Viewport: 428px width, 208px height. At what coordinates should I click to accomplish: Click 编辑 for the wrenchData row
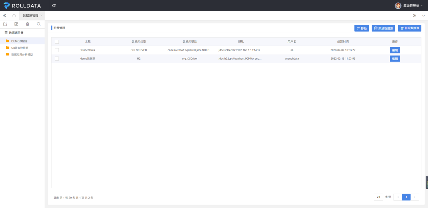pos(395,50)
